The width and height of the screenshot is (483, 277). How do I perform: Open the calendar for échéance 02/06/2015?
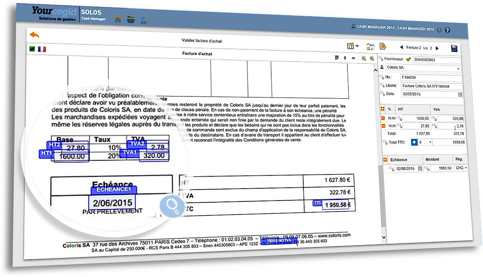tap(420, 169)
